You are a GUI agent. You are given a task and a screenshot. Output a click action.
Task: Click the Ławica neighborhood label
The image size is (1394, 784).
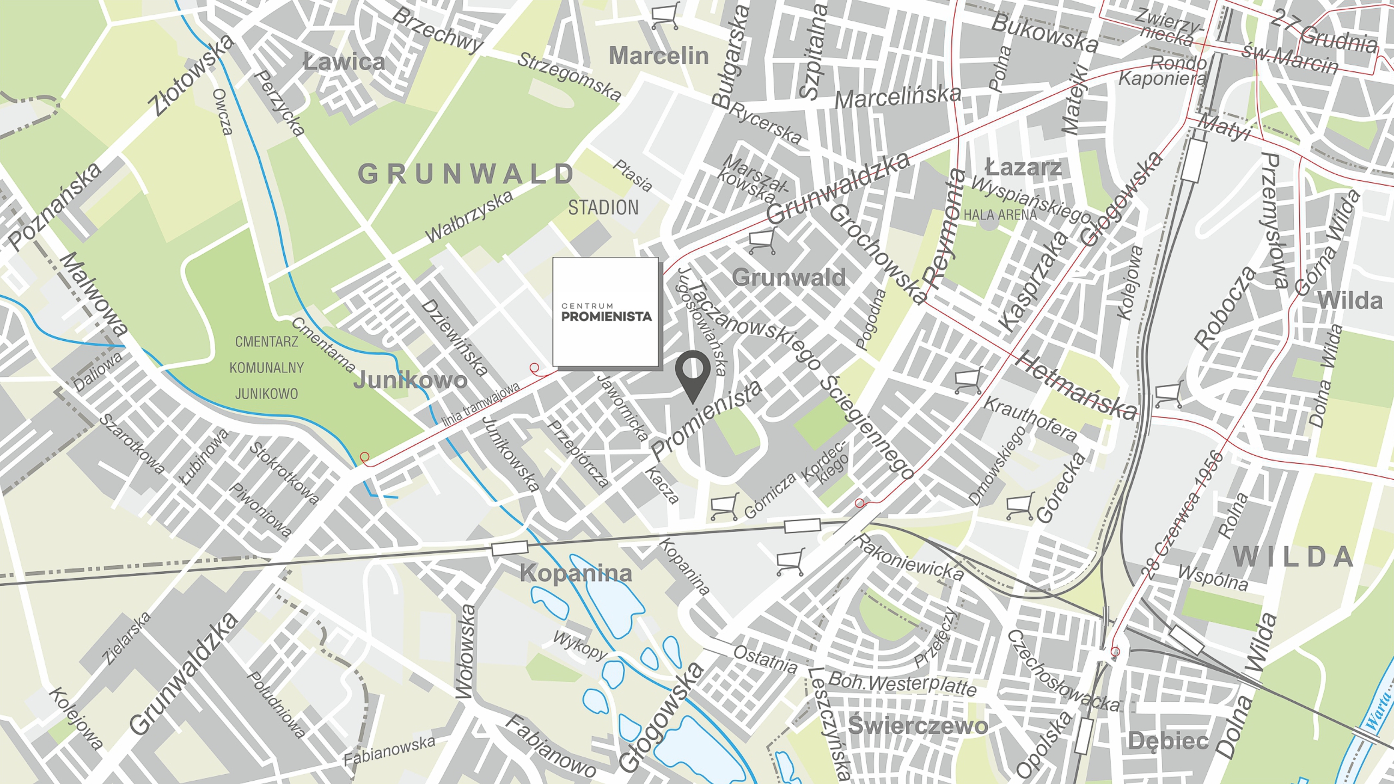(344, 62)
